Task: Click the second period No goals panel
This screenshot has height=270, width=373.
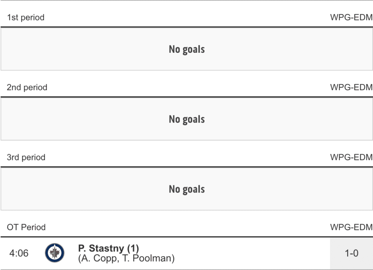Action: pos(186,119)
